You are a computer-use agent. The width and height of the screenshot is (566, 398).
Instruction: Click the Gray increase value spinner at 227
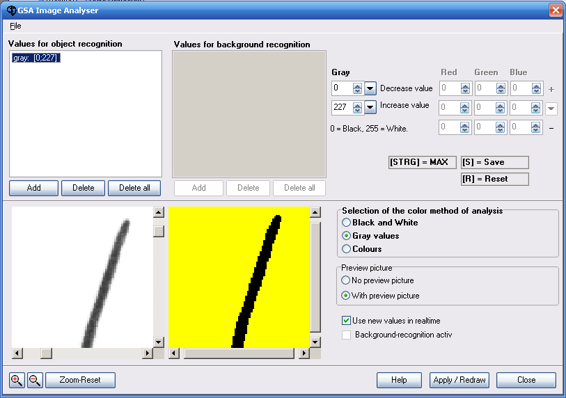(357, 108)
